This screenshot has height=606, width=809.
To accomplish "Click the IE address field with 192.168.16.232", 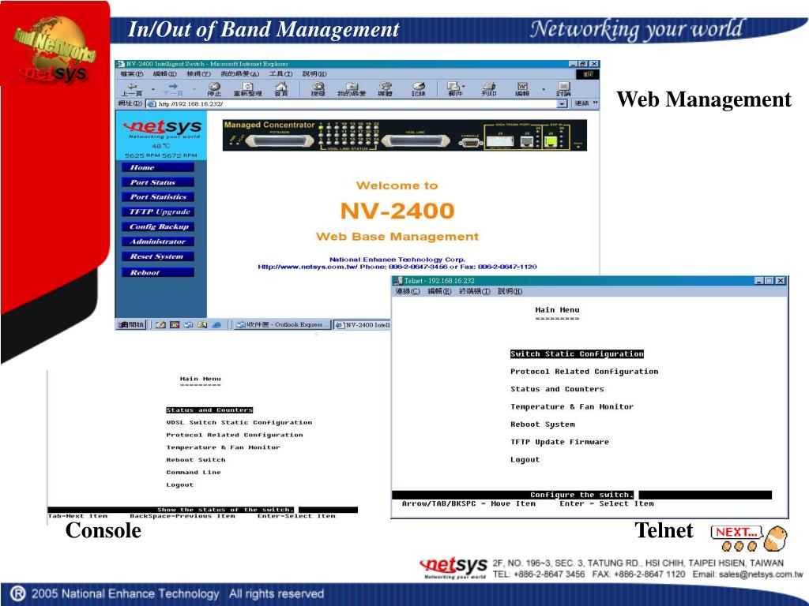I will pos(356,103).
